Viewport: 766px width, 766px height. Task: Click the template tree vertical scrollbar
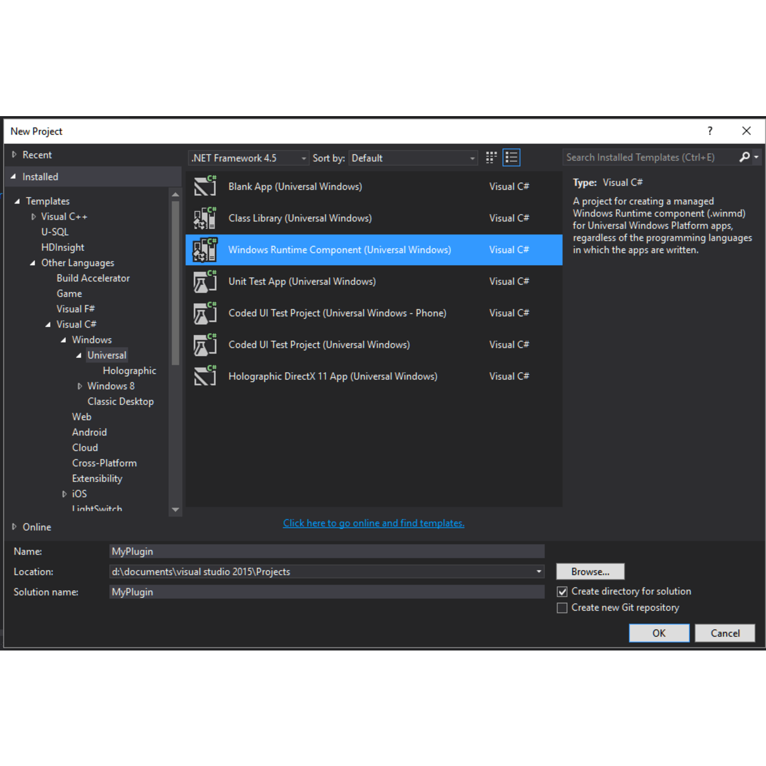(x=175, y=282)
